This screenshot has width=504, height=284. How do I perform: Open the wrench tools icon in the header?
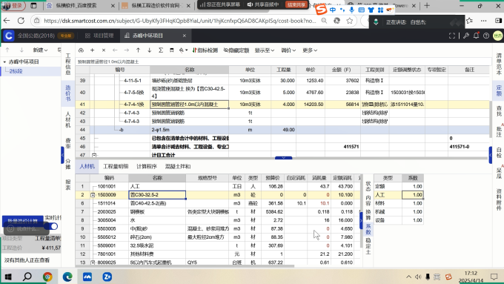click(x=466, y=36)
